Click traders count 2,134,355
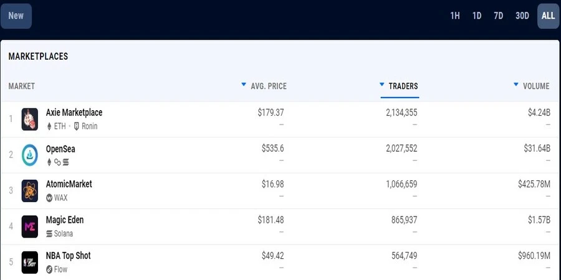The height and width of the screenshot is (280, 561). [x=401, y=113]
